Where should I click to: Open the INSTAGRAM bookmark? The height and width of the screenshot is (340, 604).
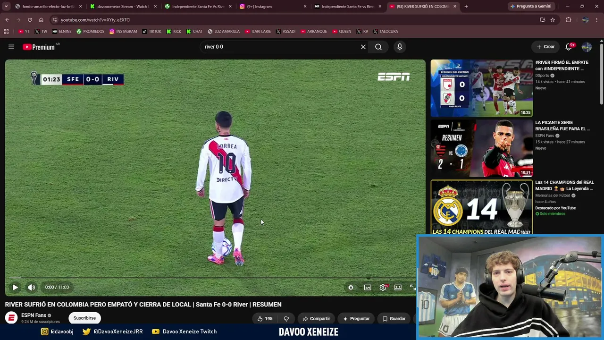(123, 32)
